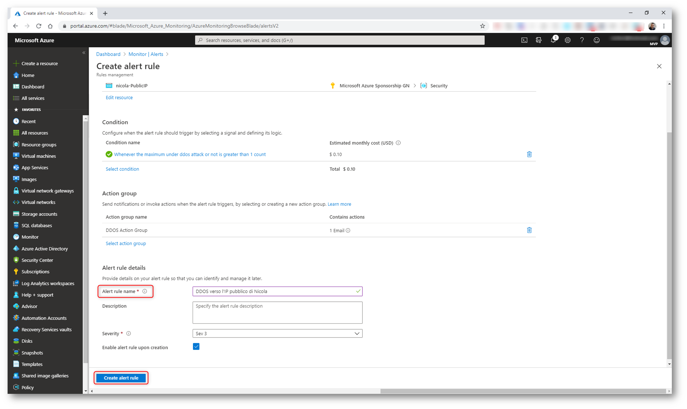Show info for Alert rule name

(145, 291)
